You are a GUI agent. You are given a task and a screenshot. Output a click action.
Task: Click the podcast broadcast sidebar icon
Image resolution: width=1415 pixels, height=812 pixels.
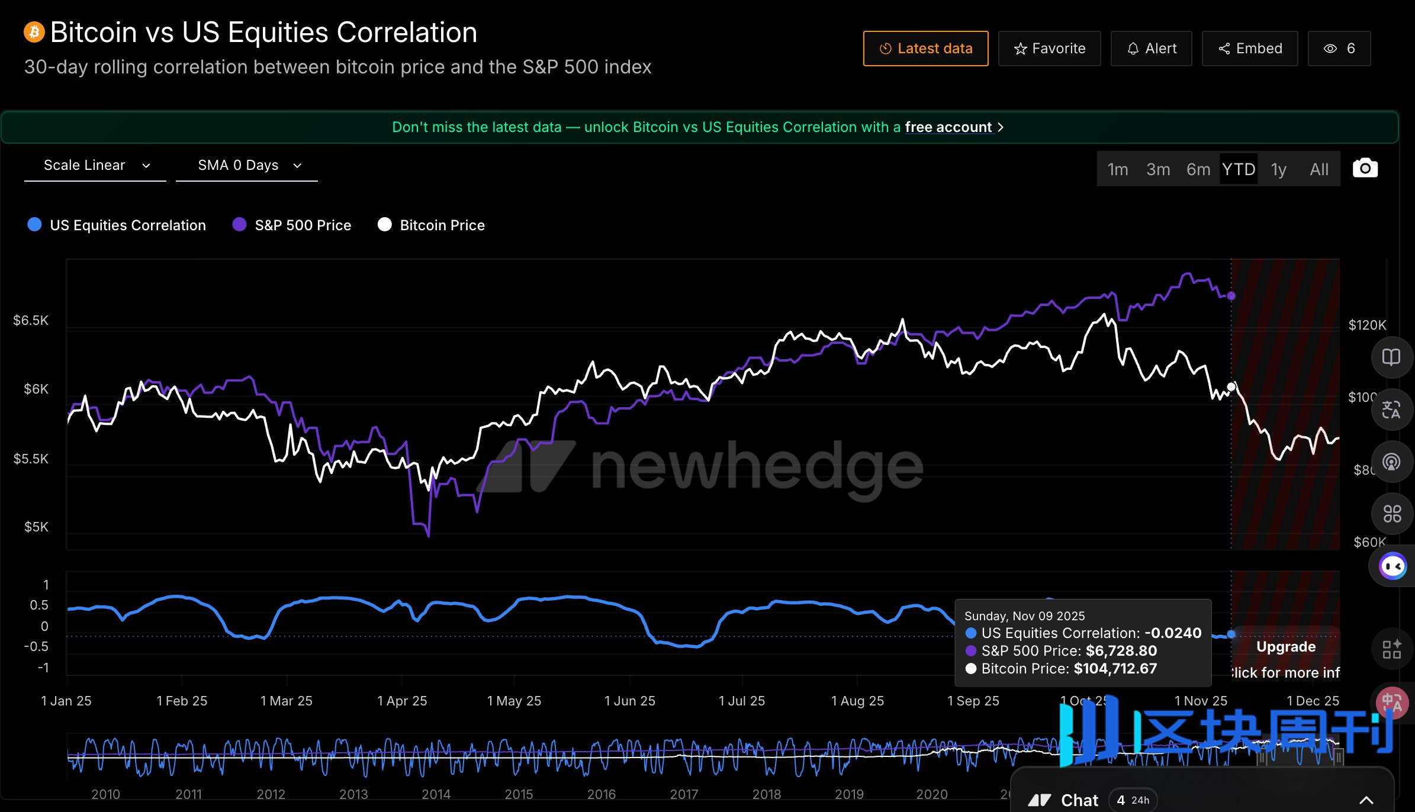[1391, 461]
